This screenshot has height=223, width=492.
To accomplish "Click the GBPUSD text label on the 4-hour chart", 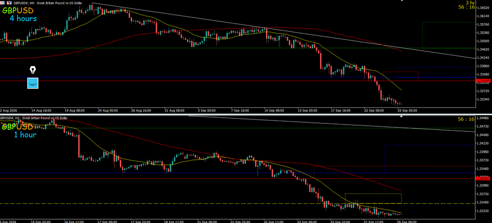I will pos(18,11).
